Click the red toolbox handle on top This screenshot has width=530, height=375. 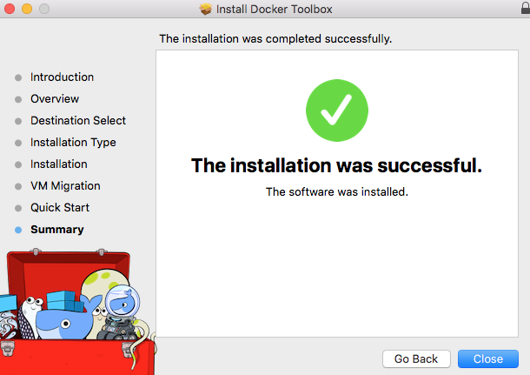(67, 254)
